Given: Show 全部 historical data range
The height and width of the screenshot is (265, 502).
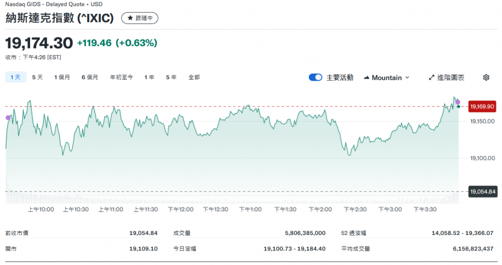Looking at the screenshot, I should (x=194, y=77).
